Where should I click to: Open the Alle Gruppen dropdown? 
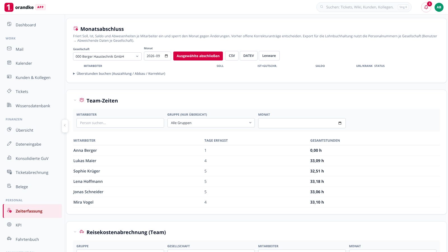211,123
